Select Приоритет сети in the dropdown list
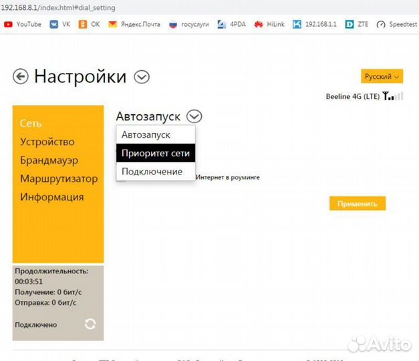419x361 pixels. (x=156, y=153)
